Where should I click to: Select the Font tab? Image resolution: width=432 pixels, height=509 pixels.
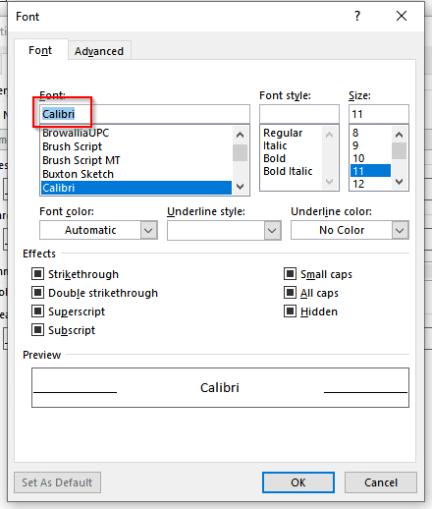tap(40, 50)
